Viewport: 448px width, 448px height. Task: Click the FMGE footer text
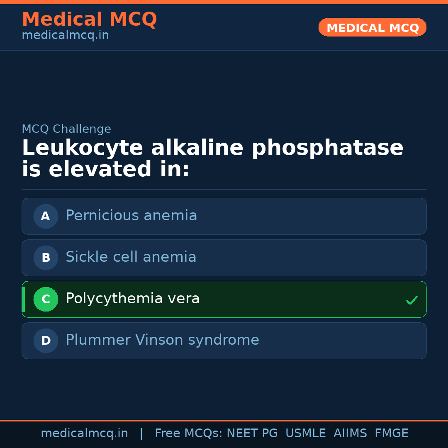(391, 433)
